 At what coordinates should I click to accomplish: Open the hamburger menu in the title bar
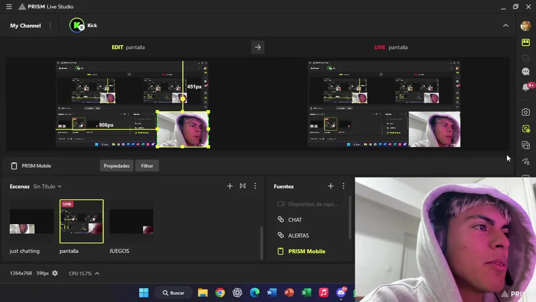[x=9, y=7]
